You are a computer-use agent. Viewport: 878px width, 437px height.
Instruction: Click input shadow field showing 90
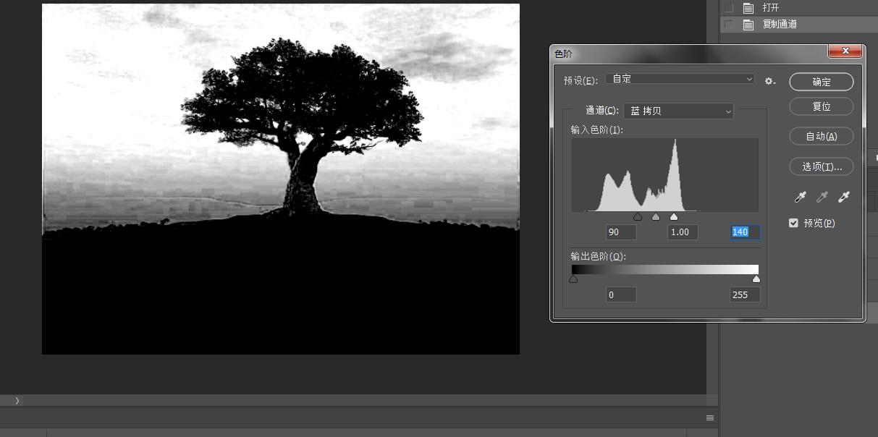pyautogui.click(x=621, y=232)
